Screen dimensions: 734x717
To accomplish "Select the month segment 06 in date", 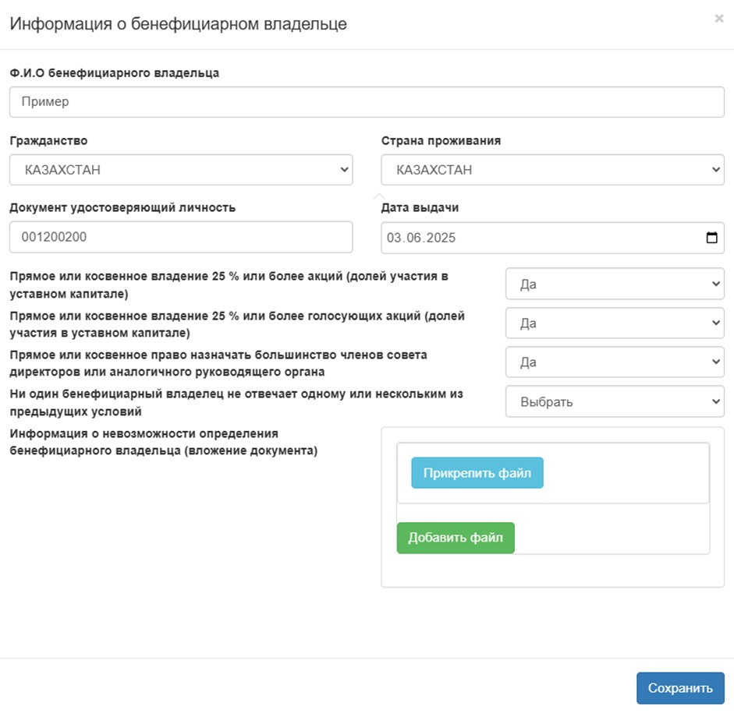I will tap(414, 238).
